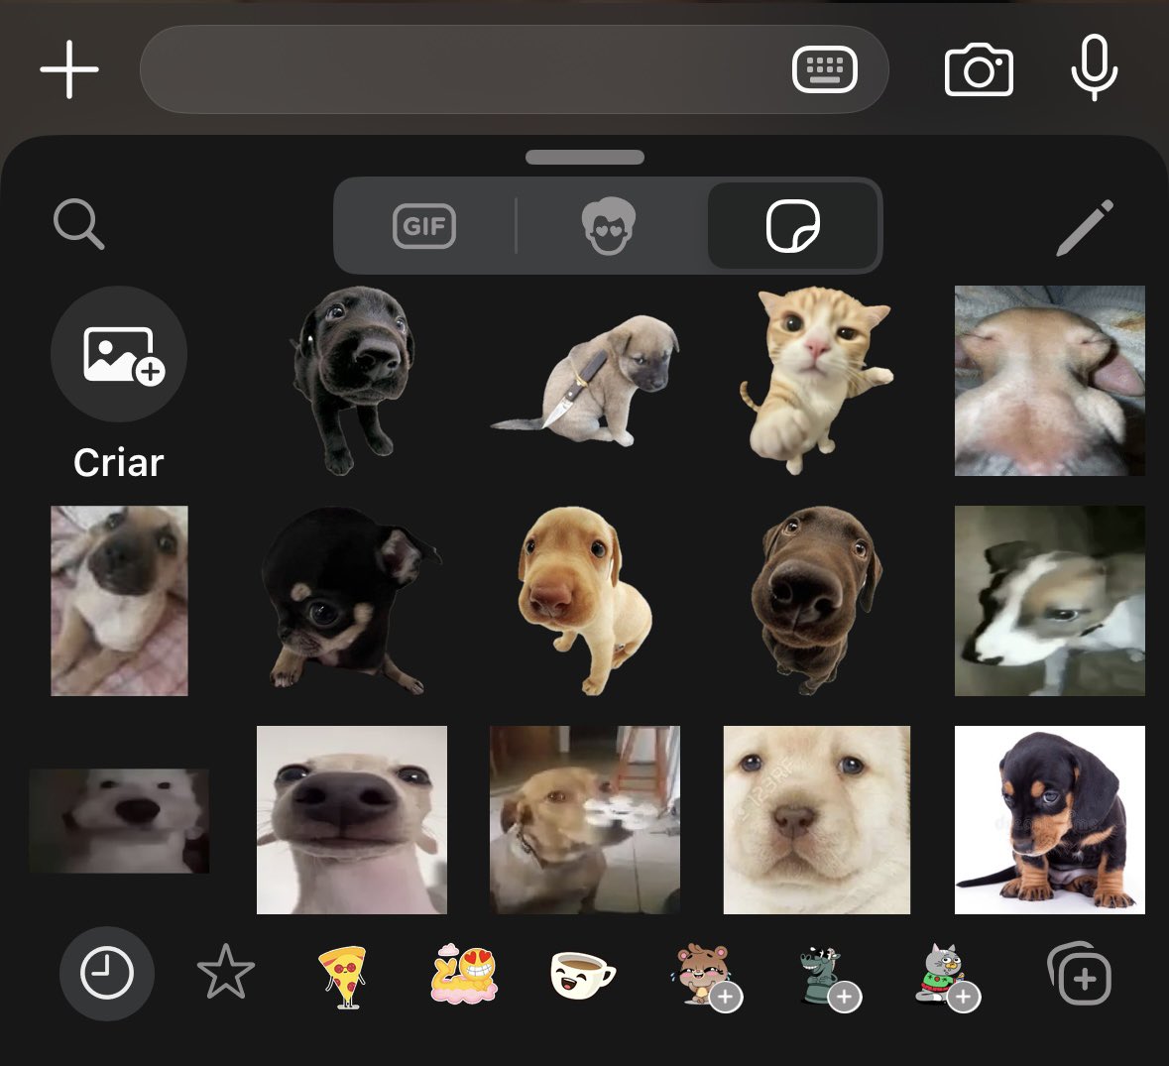
Task: Open the pizza sticker pack
Action: 344,977
